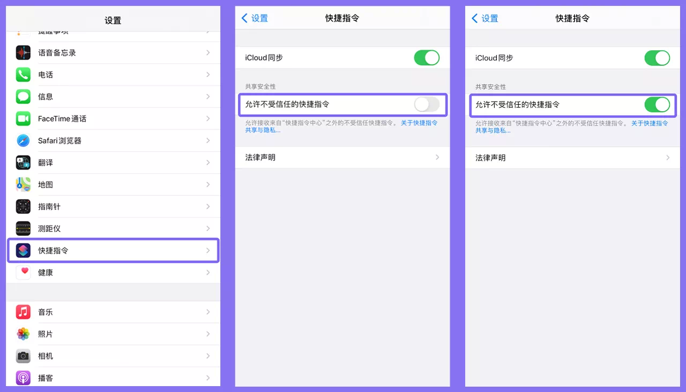Image resolution: width=686 pixels, height=392 pixels.
Task: Open chevron on 法律声明 in right screen
Action: 668,158
